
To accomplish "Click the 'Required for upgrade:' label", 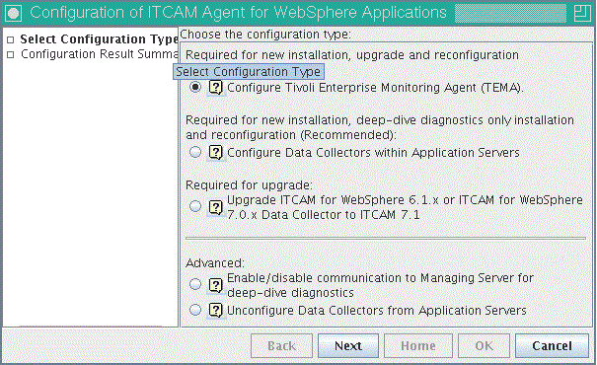I will pyautogui.click(x=249, y=185).
